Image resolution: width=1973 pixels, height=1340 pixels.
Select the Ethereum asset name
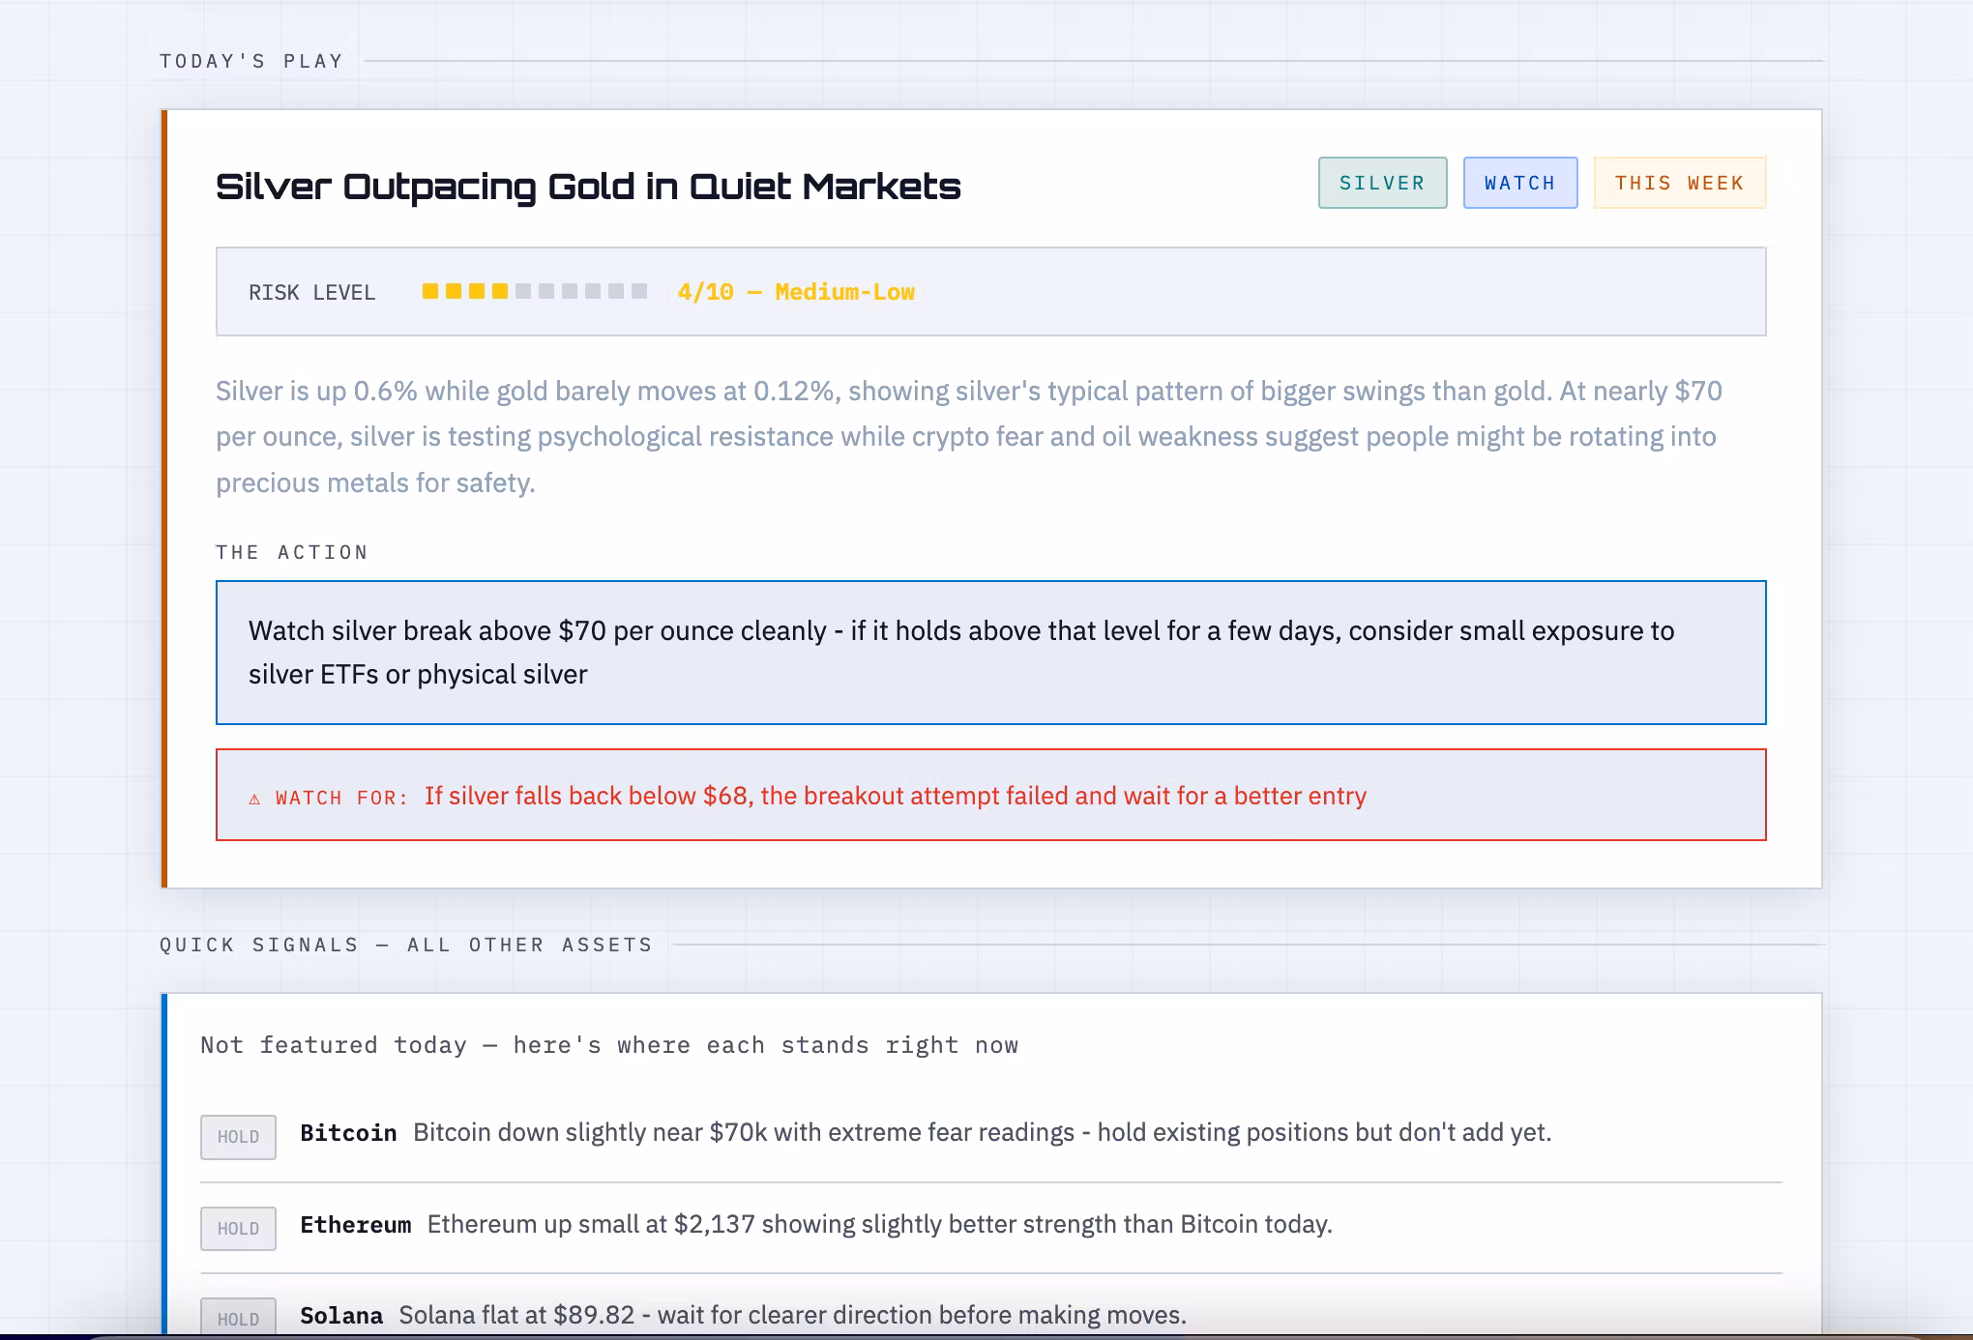355,1225
